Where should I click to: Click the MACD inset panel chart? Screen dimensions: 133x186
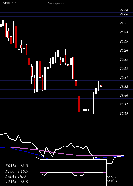(73, 173)
